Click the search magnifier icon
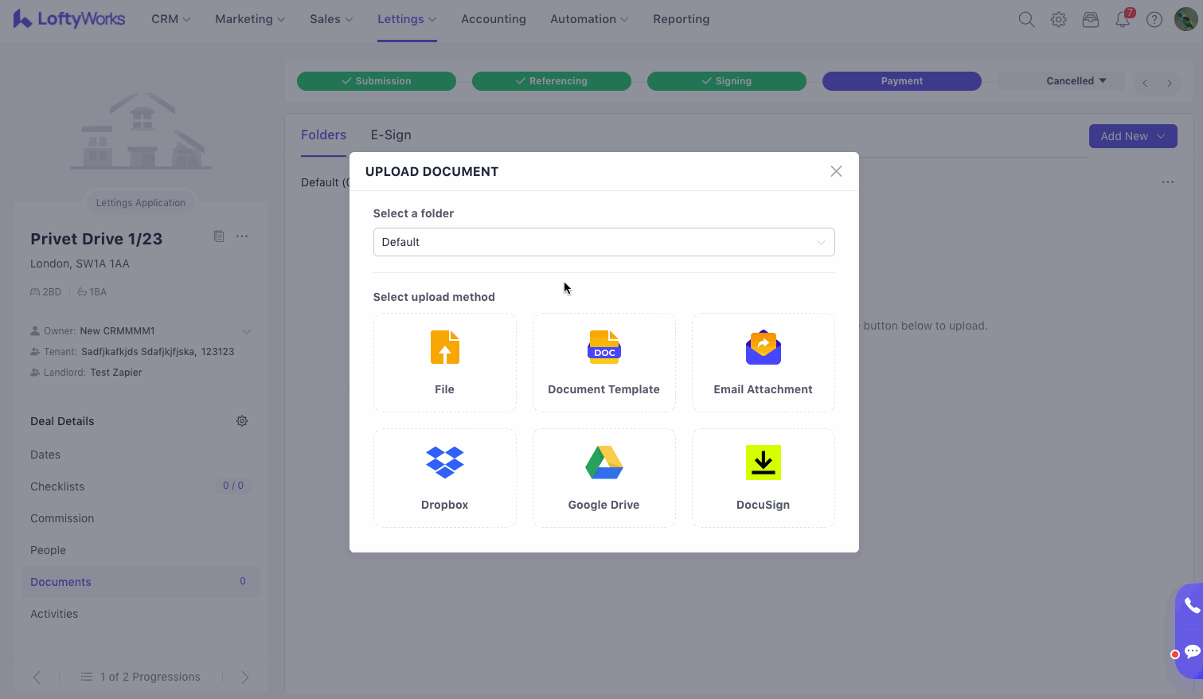This screenshot has height=699, width=1203. click(x=1026, y=19)
